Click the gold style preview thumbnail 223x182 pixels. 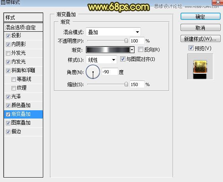click(x=200, y=67)
